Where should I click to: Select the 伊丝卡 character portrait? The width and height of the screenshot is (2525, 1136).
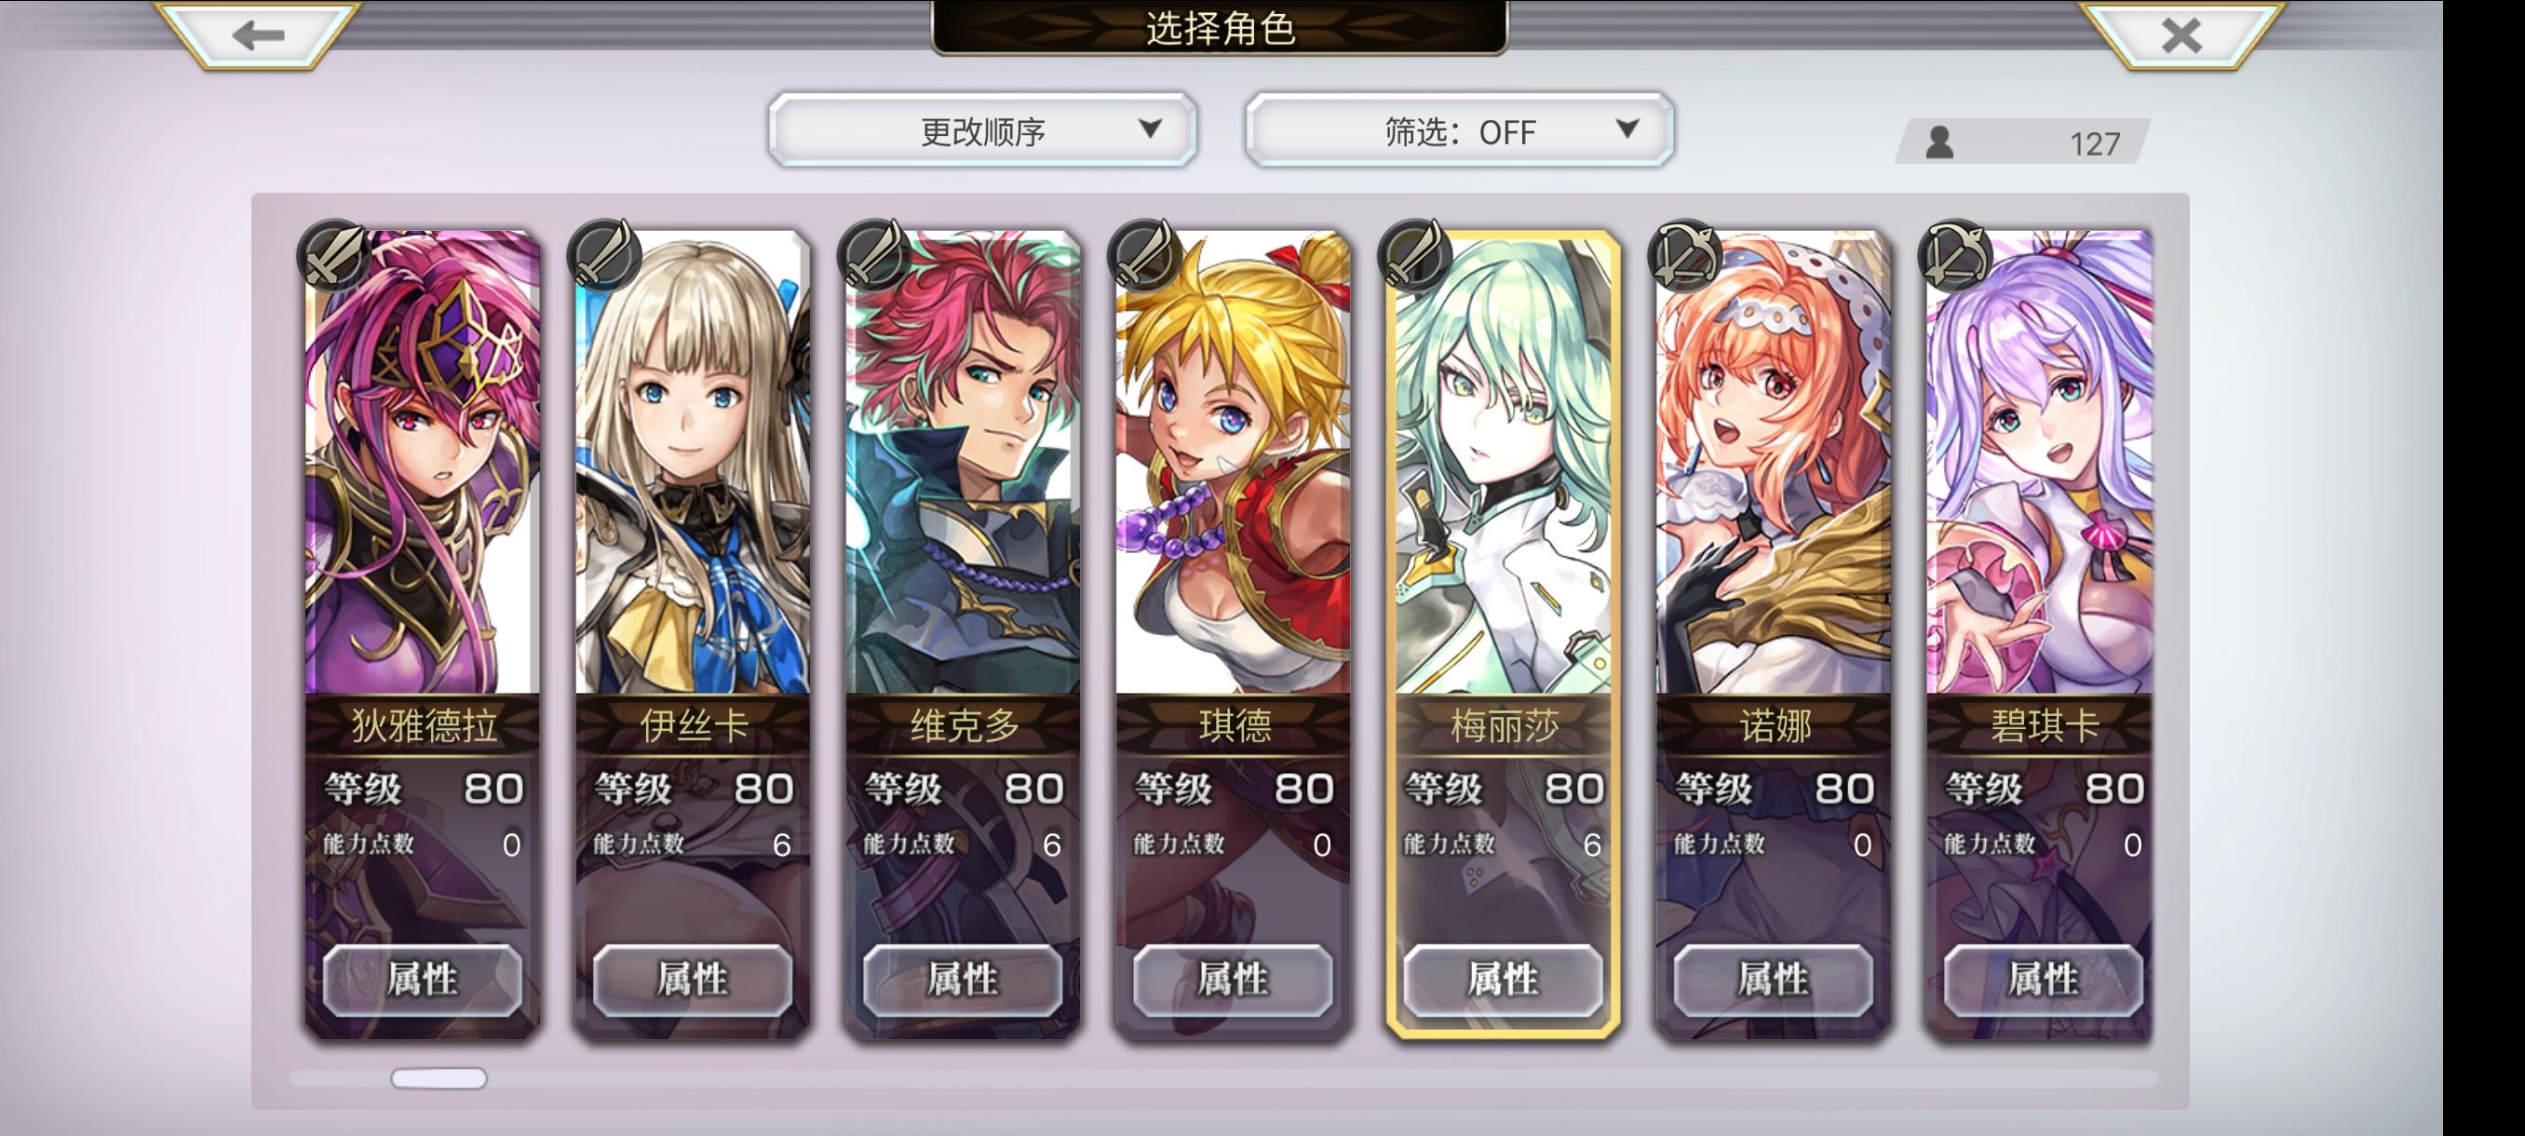pyautogui.click(x=693, y=463)
